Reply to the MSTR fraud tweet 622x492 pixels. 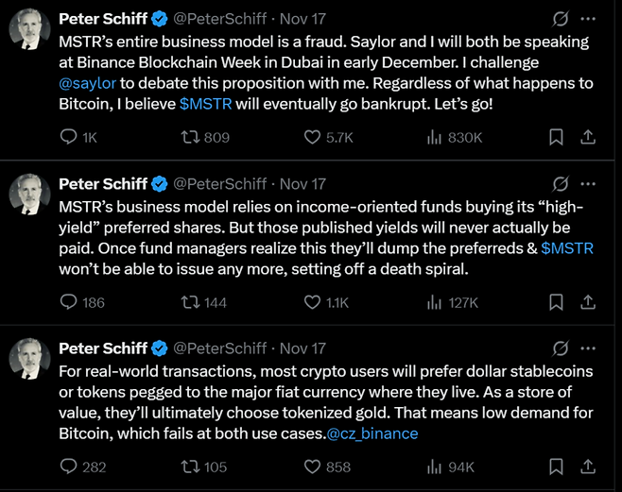pos(68,138)
